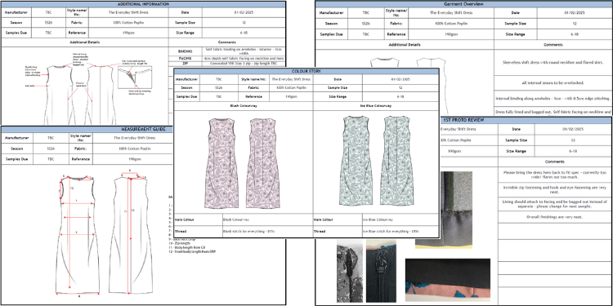Click Comments heading in 1st Proto Review
The width and height of the screenshot is (613, 306).
point(555,162)
